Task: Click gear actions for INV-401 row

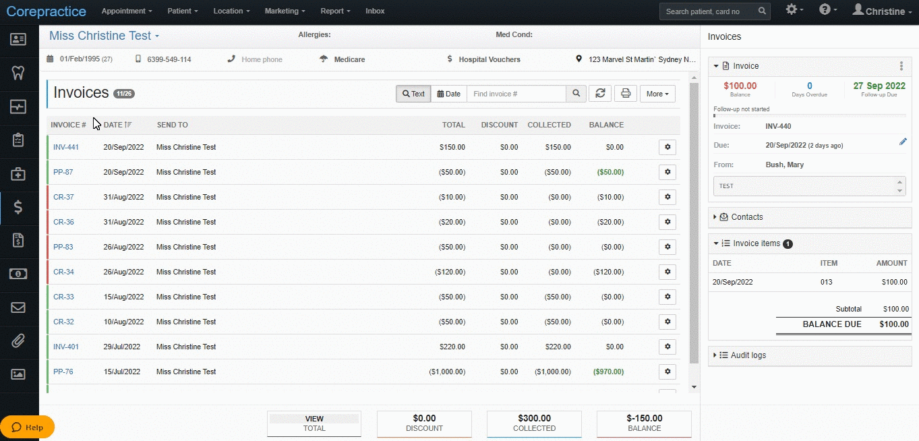Action: pyautogui.click(x=668, y=347)
